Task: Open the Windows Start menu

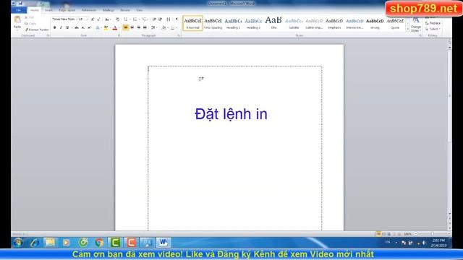Action: click(x=18, y=243)
